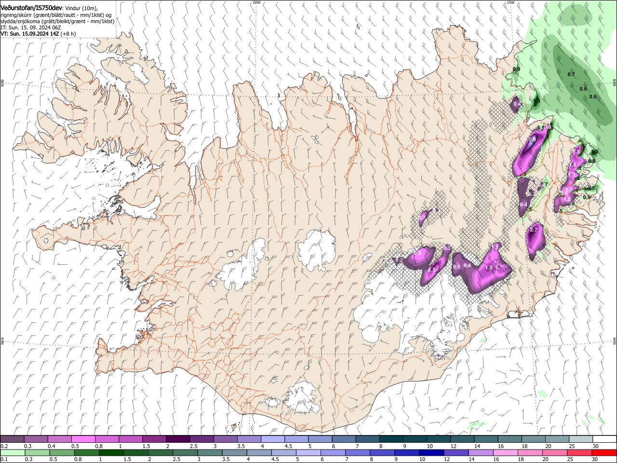Screen dimensions: 617x463
Task: Click the black 0.9 rain value in the northeast
Action: 516,69
